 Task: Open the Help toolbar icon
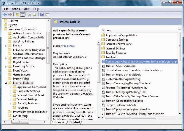(42, 15)
